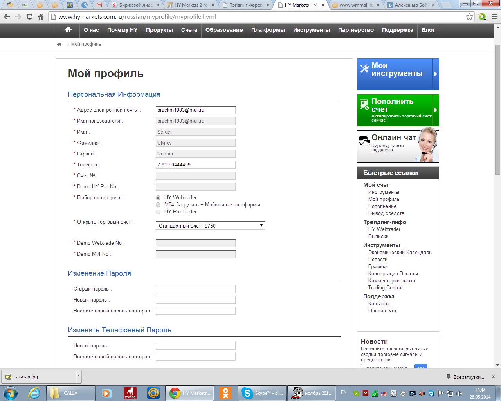Click Конвертация Валюты link
Screen dimensions: 501x401
tap(393, 273)
